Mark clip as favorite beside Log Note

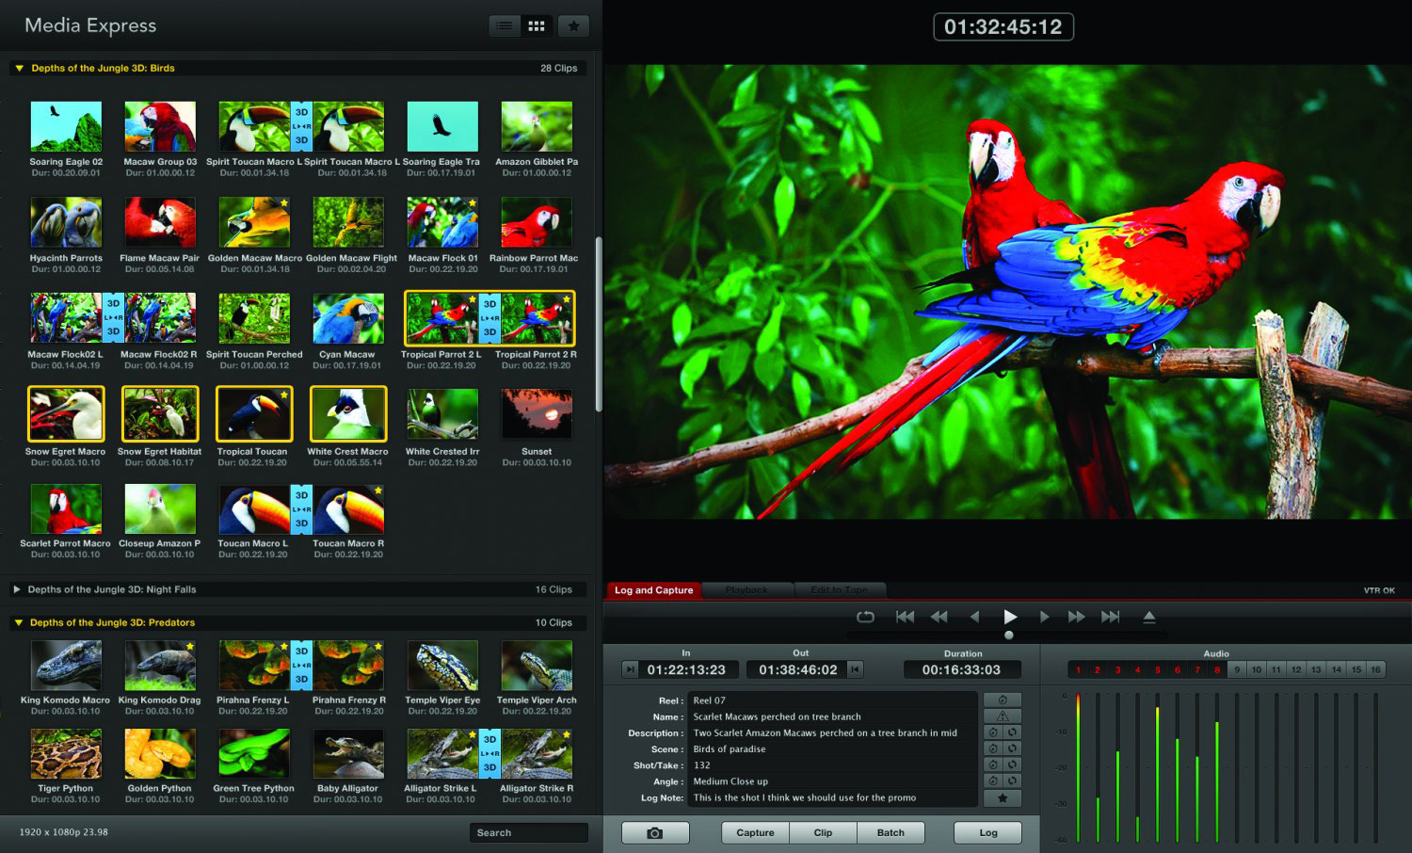1003,798
